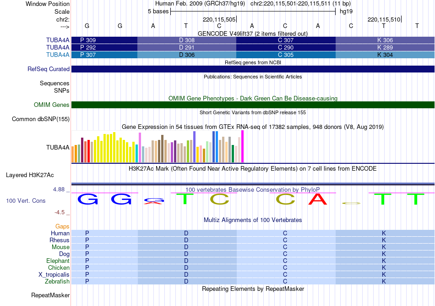Click the K 306 codon block
Screen dimensions: 435x306
pyautogui.click(x=385, y=40)
